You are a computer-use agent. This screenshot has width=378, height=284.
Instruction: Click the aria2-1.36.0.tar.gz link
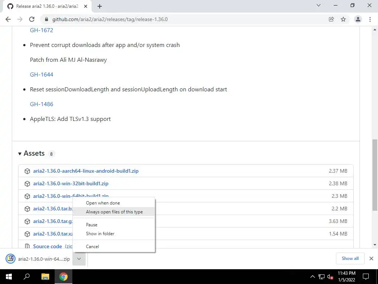[x=53, y=221]
